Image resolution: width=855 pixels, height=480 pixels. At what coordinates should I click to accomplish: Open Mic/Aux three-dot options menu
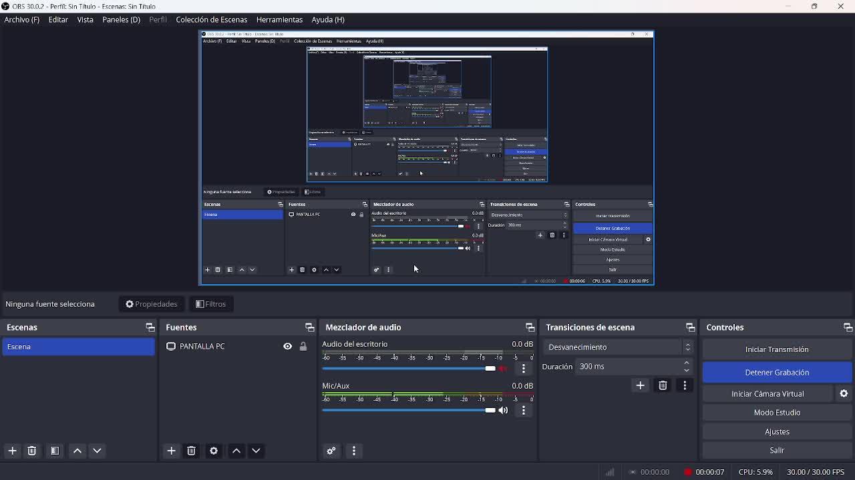pos(524,411)
